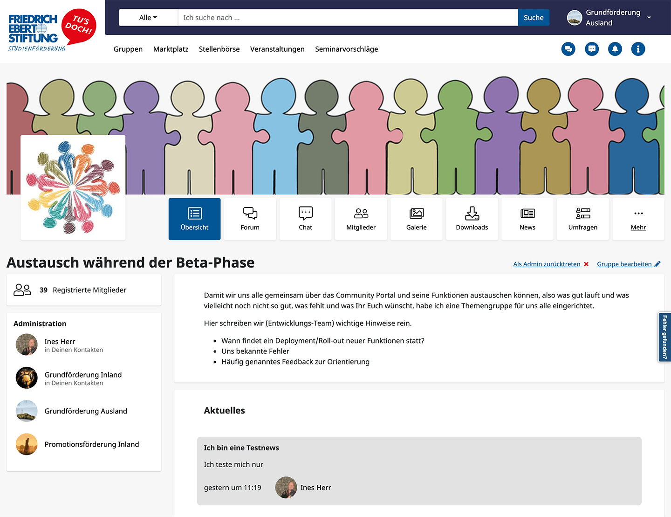Screen dimensions: 671x517
Task: Expand the 'Alle' search filter dropdown
Action: click(x=148, y=17)
